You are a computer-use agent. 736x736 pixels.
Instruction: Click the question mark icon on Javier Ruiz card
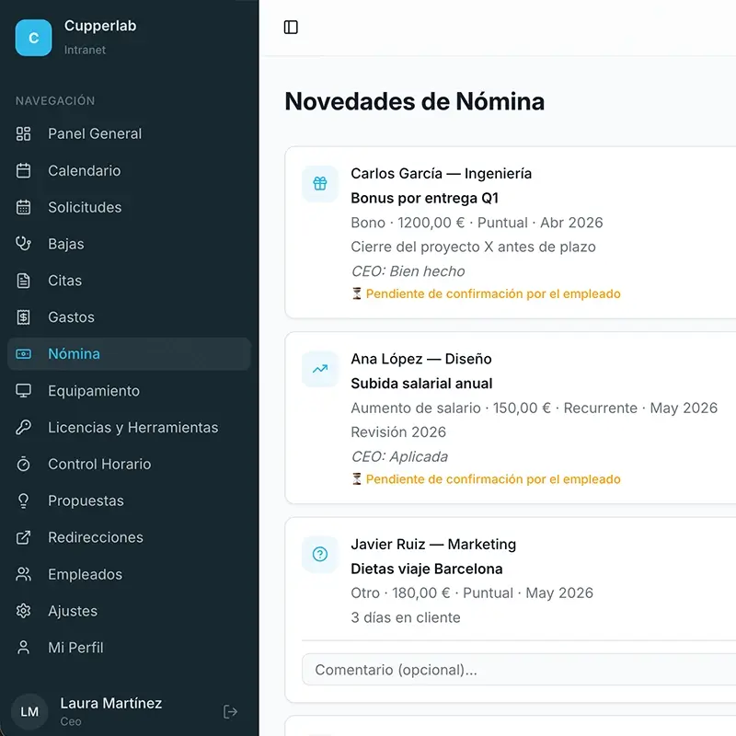pyautogui.click(x=320, y=555)
